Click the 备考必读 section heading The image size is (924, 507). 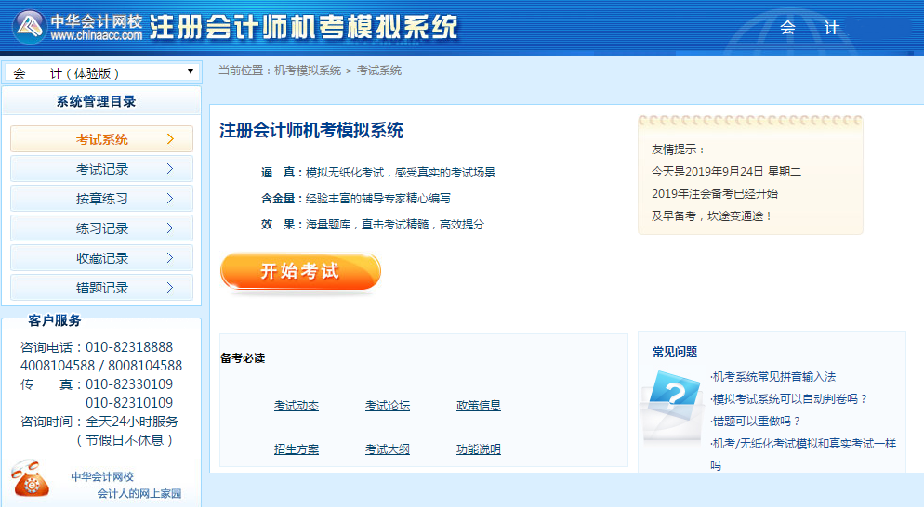tap(243, 358)
